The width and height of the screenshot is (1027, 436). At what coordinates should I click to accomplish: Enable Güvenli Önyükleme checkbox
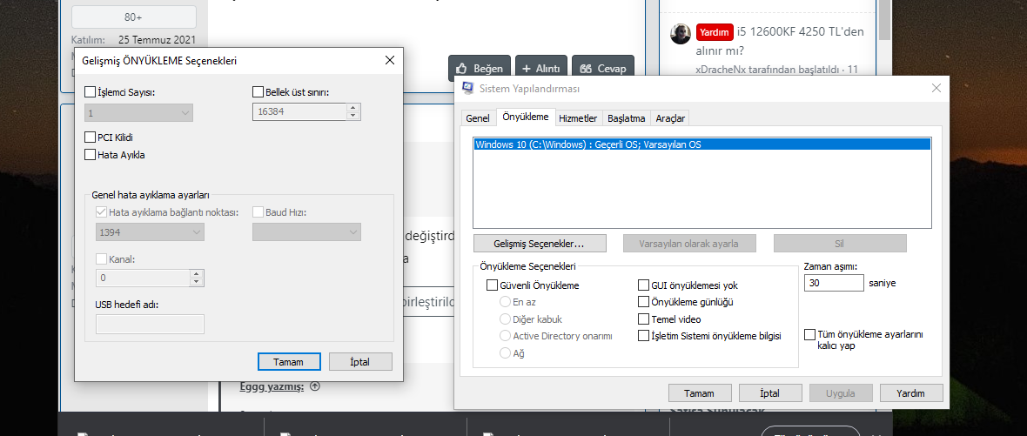tap(492, 285)
